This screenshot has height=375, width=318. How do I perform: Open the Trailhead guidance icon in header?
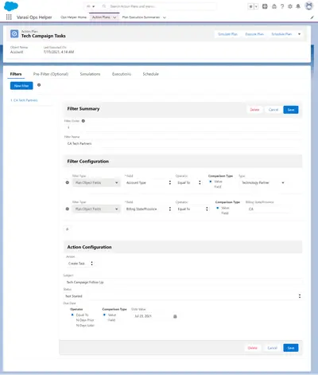(x=274, y=6)
